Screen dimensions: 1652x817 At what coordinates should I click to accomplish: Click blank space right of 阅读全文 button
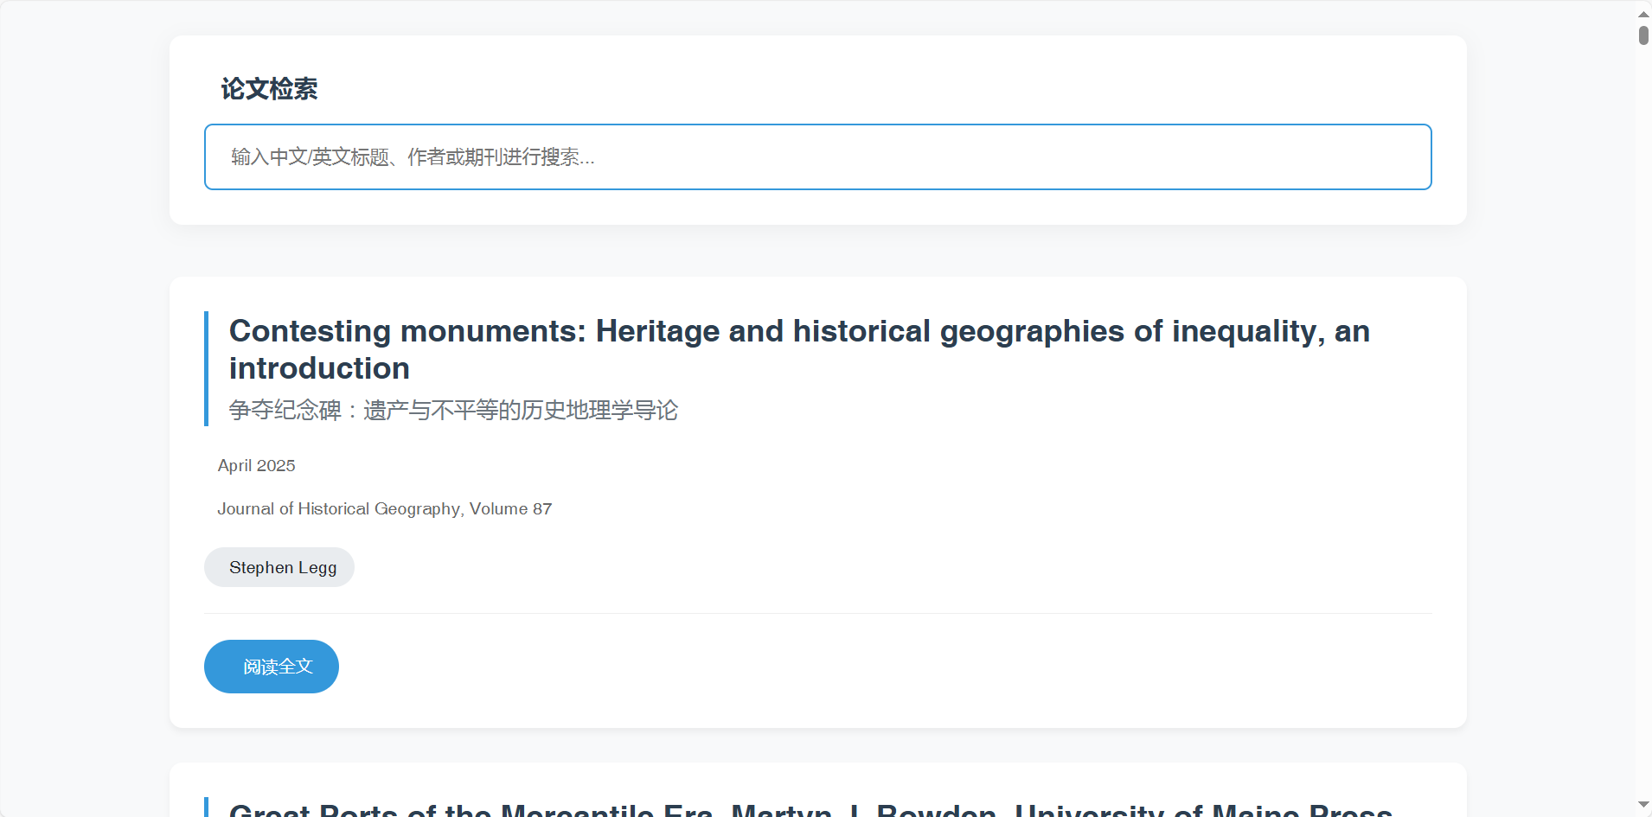point(865,667)
